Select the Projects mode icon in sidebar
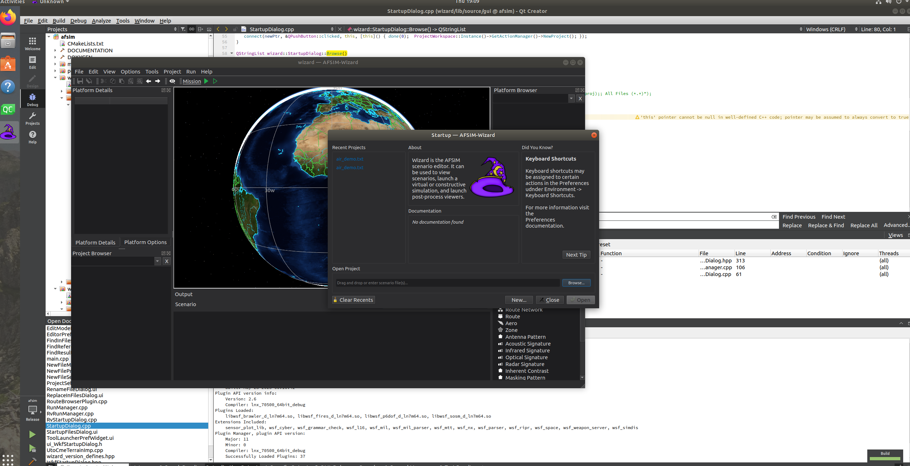Viewport: 910px width, 466px height. pyautogui.click(x=32, y=118)
